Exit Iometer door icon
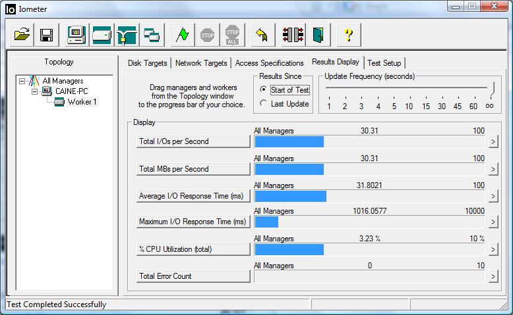Viewport: 513px width, 315px height. click(318, 35)
